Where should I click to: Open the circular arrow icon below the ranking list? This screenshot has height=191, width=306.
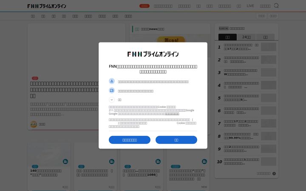coord(274,174)
